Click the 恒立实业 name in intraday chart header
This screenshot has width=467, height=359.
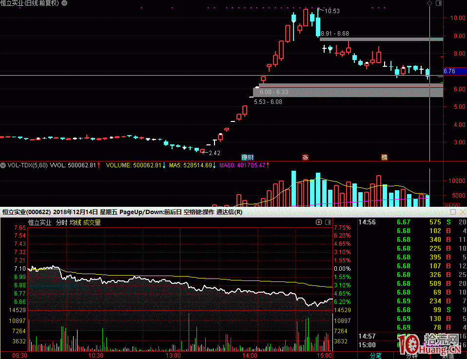coord(39,222)
